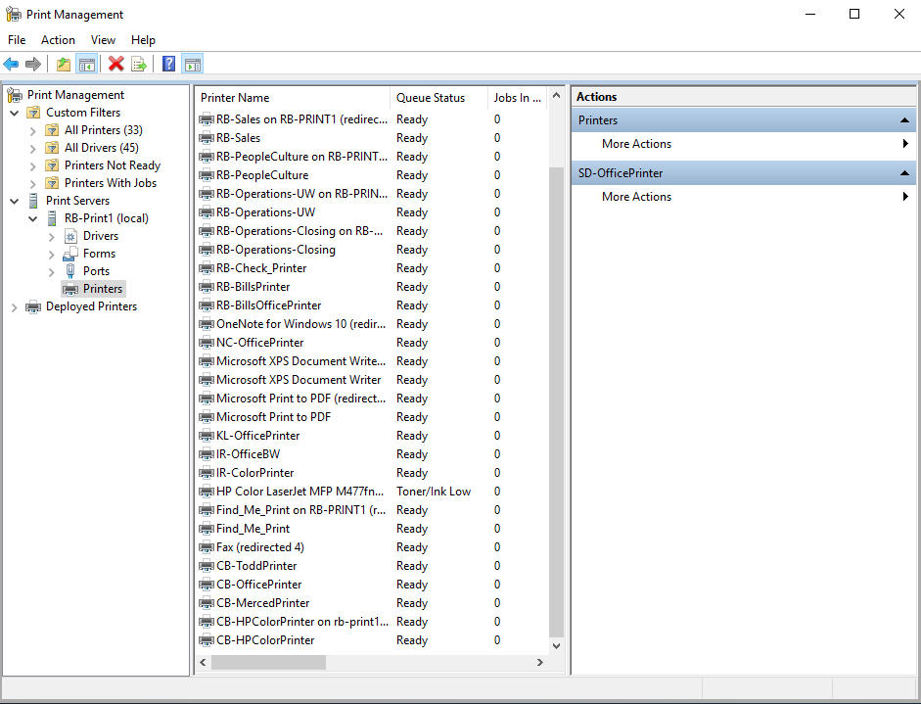The image size is (921, 704).
Task: Click printer icon next to RB-Check_Printer
Action: 207,268
